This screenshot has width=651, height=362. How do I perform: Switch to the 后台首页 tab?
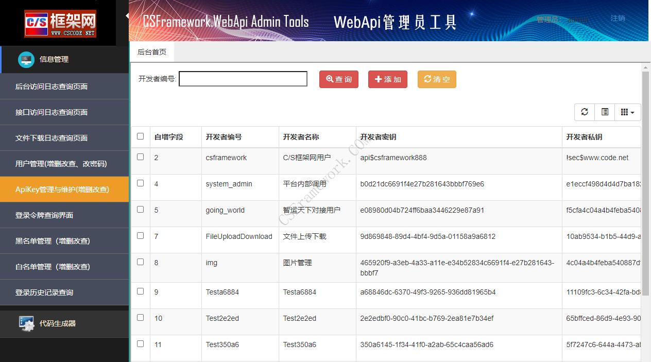[152, 51]
